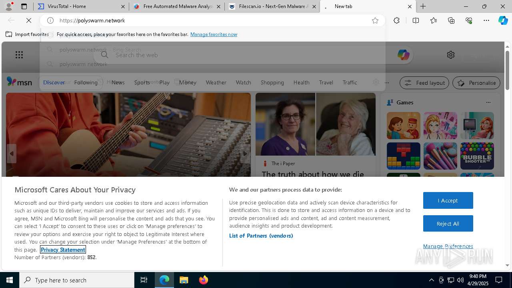This screenshot has width=512, height=288.
Task: Click the Copilot icon in web search box
Action: tap(403, 55)
